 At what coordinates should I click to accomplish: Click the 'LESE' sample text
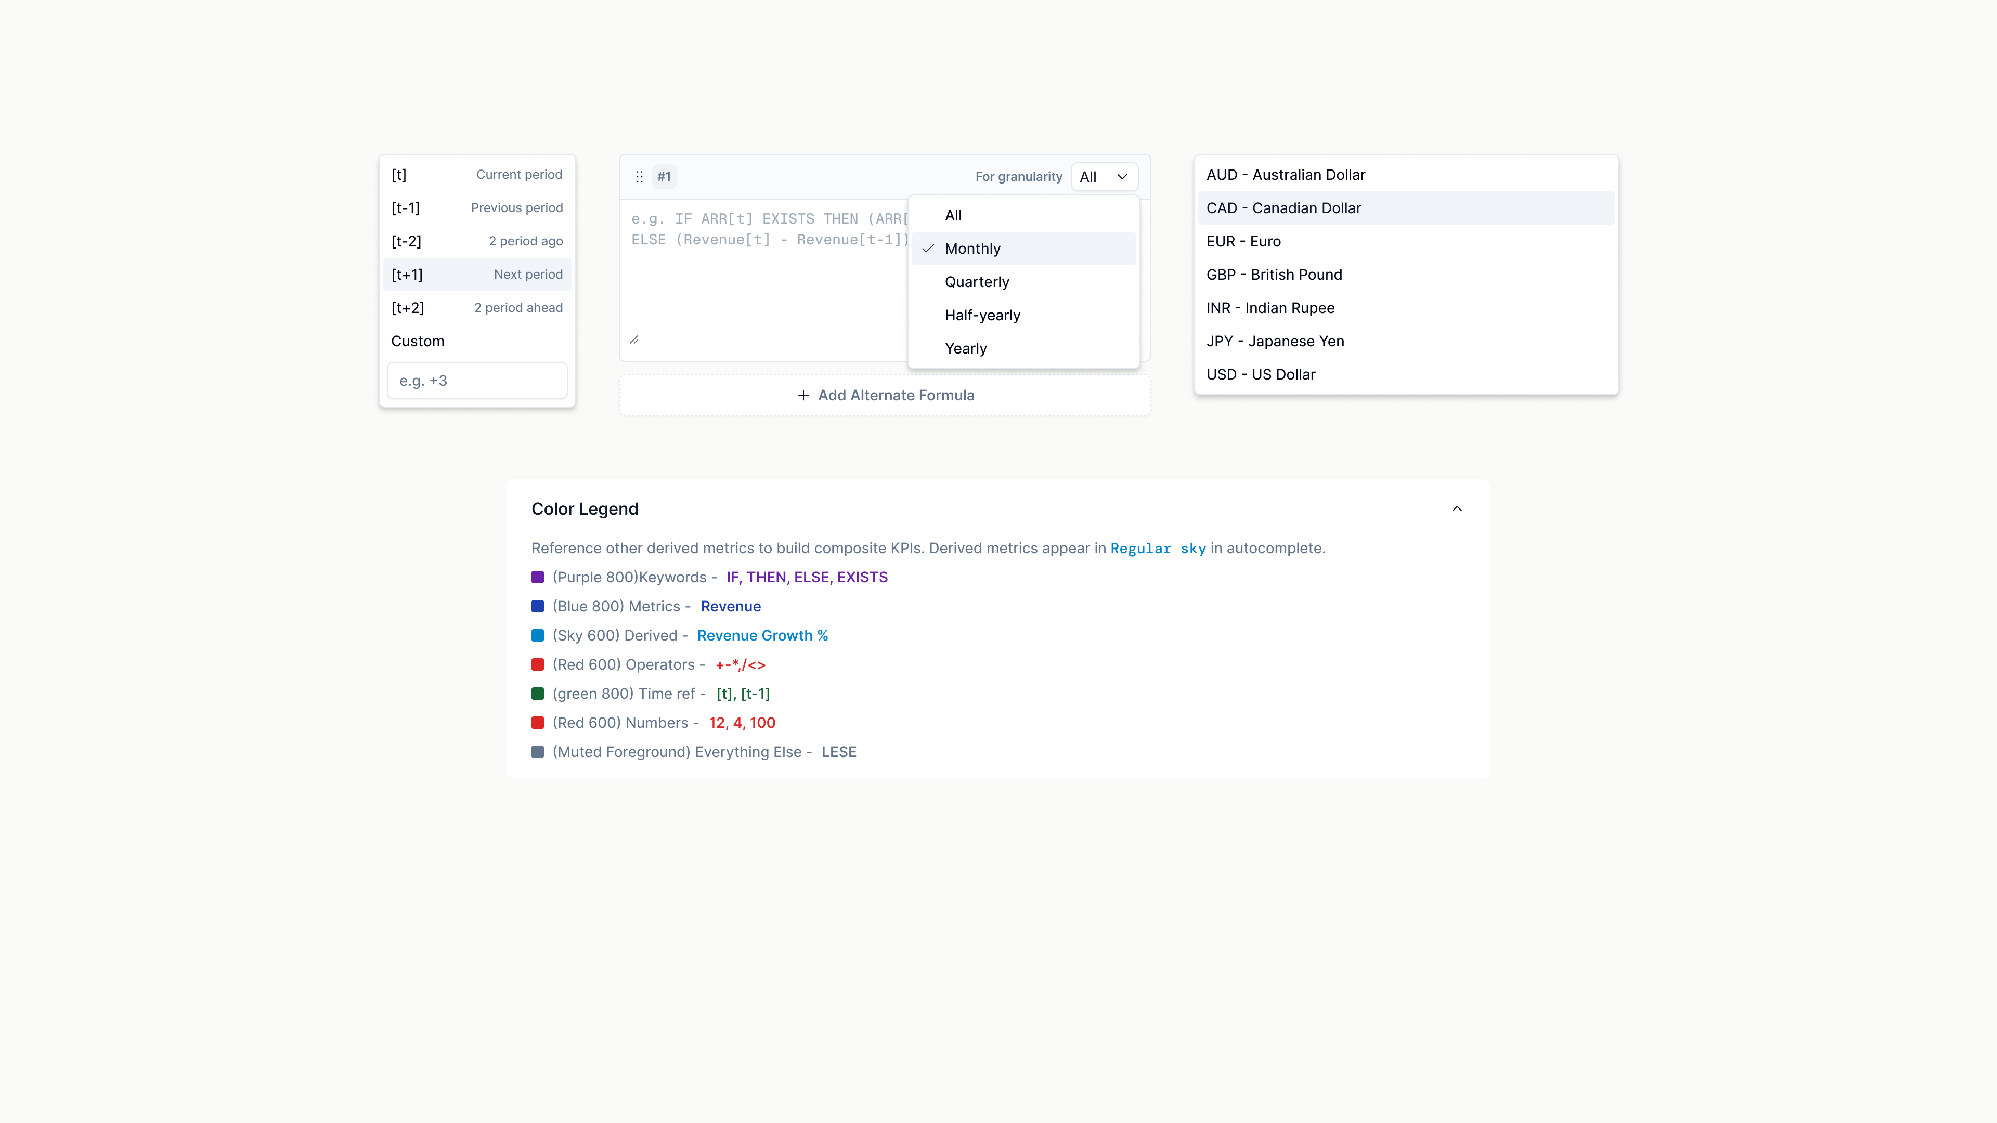tap(839, 752)
